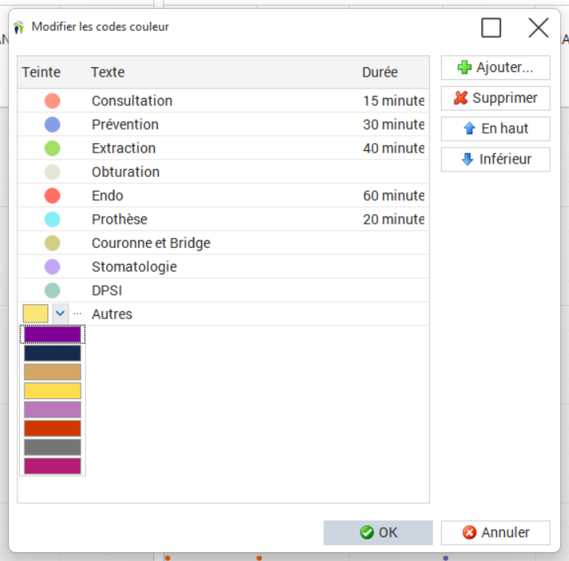Select the red-orange color option

click(x=53, y=429)
